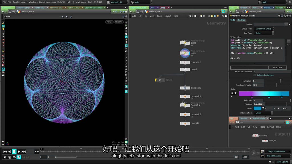Switch to the Geometry Spreadsheet tab
The image size is (292, 164).
coord(94,8)
